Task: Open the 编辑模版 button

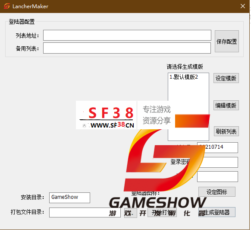Action: click(226, 105)
